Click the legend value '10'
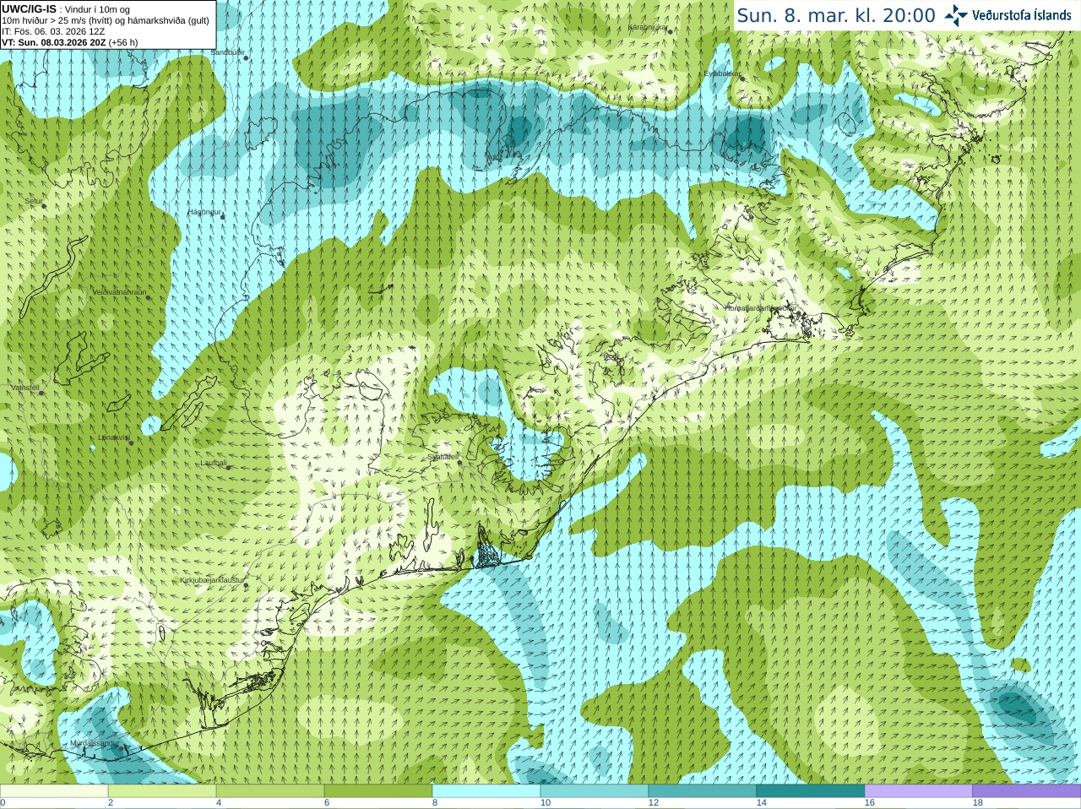This screenshot has width=1081, height=809. coord(546,803)
